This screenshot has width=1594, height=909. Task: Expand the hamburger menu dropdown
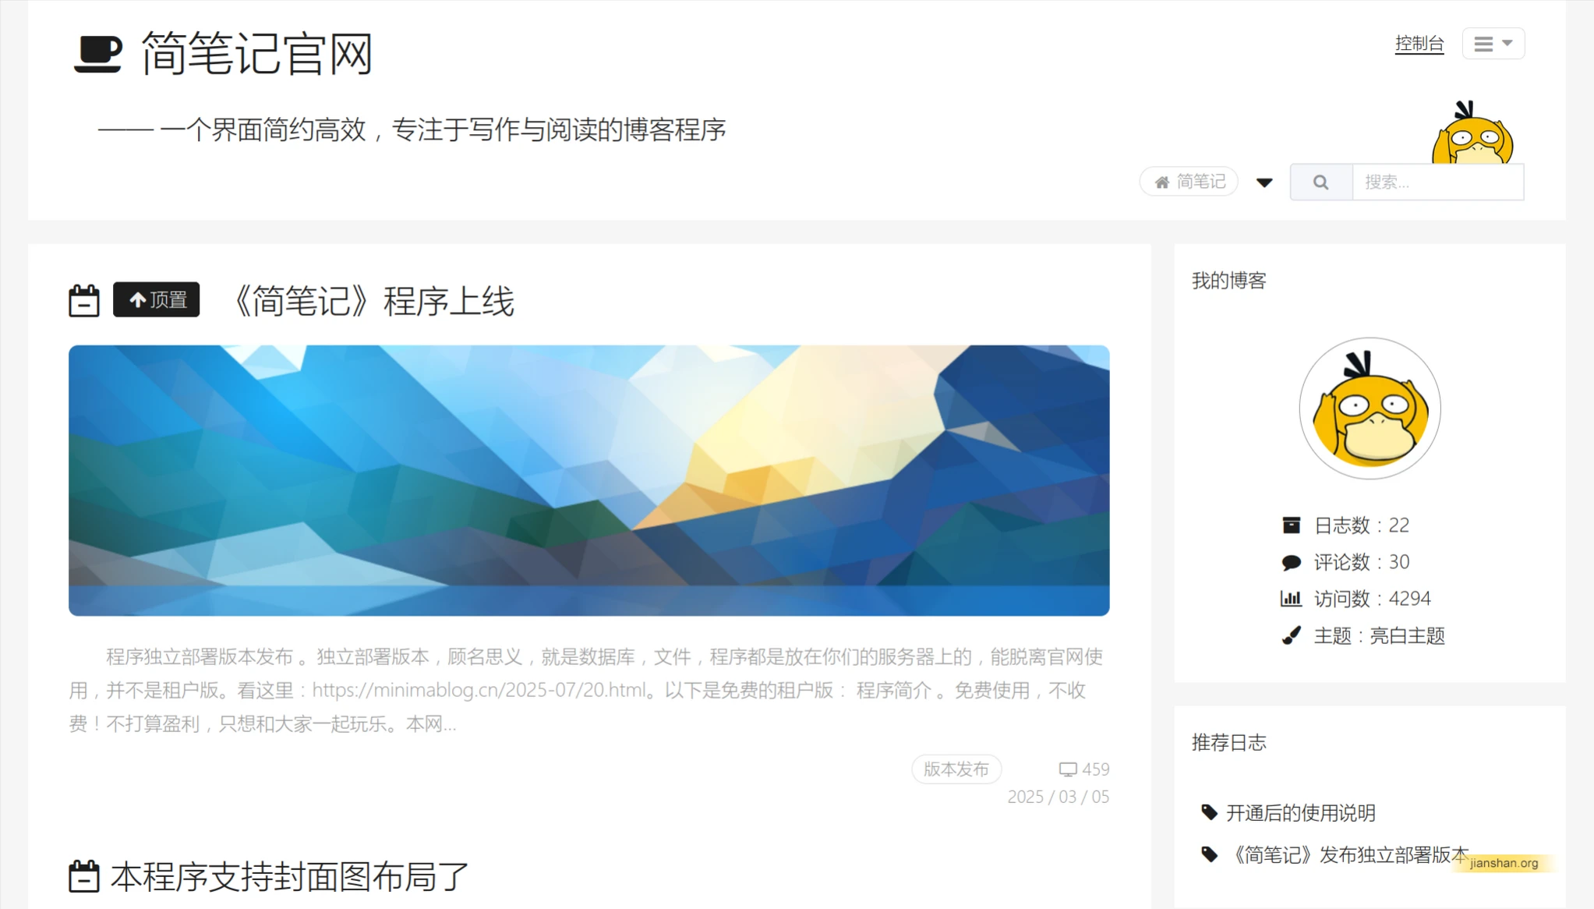(1493, 44)
